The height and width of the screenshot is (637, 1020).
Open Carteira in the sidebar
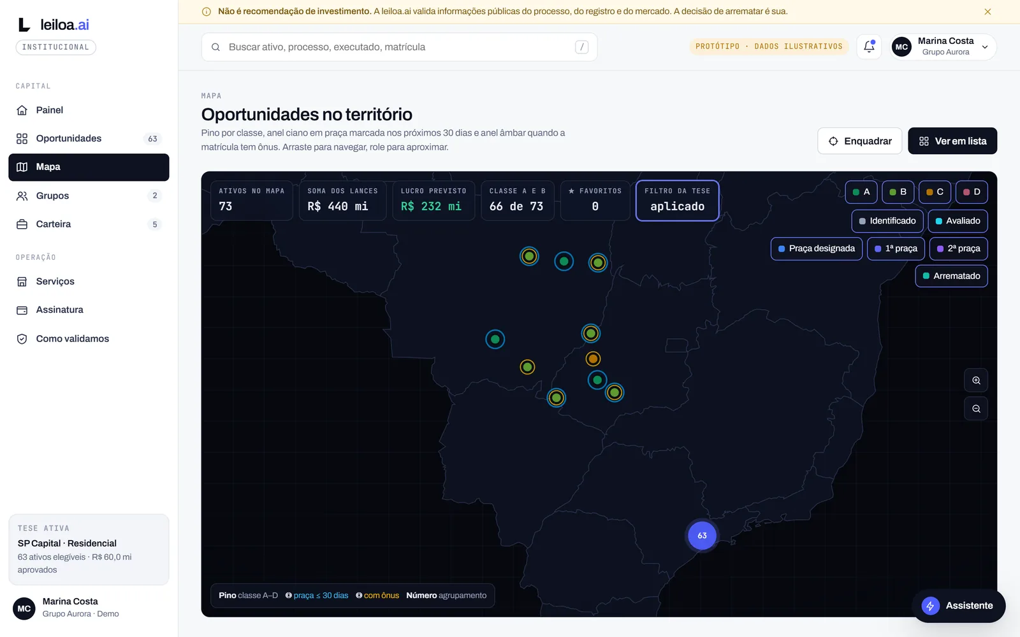coord(89,224)
